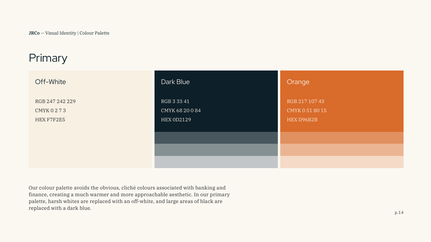
Task: Click the Orange swatch title label
Action: pos(298,82)
